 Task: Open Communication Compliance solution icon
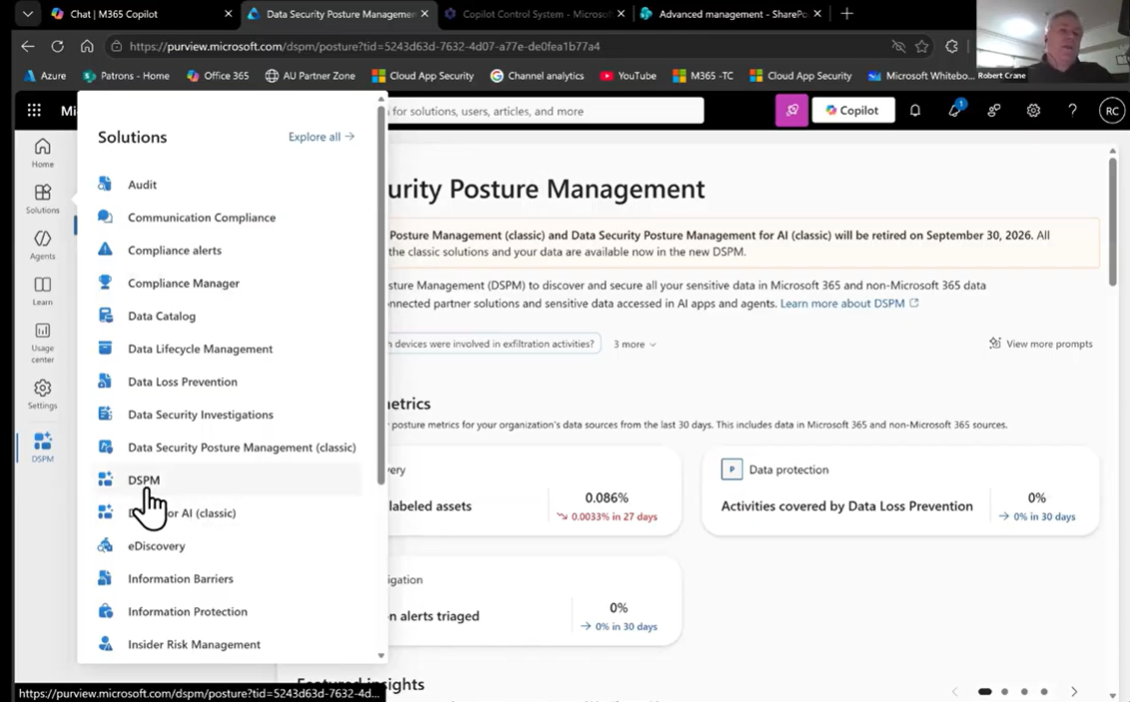[105, 216]
